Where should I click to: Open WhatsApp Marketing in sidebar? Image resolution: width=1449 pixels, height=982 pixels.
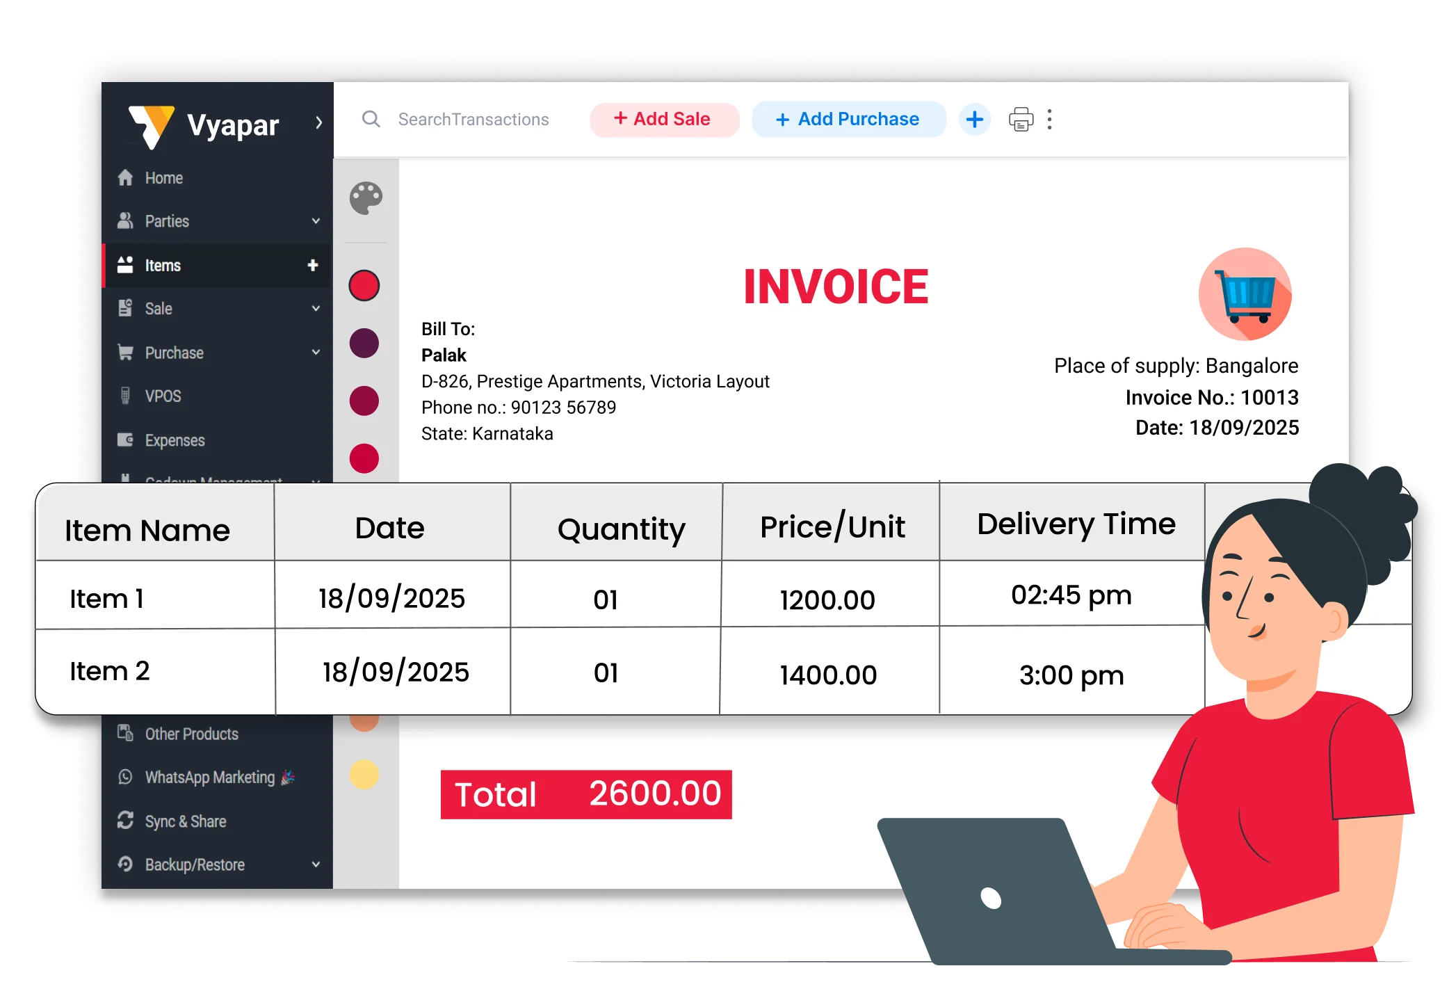coord(209,778)
